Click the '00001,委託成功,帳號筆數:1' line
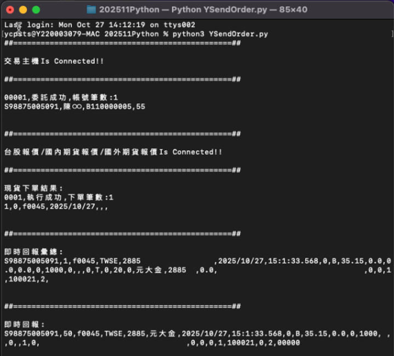 (61, 97)
